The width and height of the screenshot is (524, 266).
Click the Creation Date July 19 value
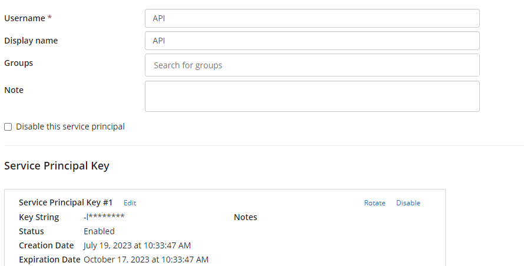tap(137, 245)
